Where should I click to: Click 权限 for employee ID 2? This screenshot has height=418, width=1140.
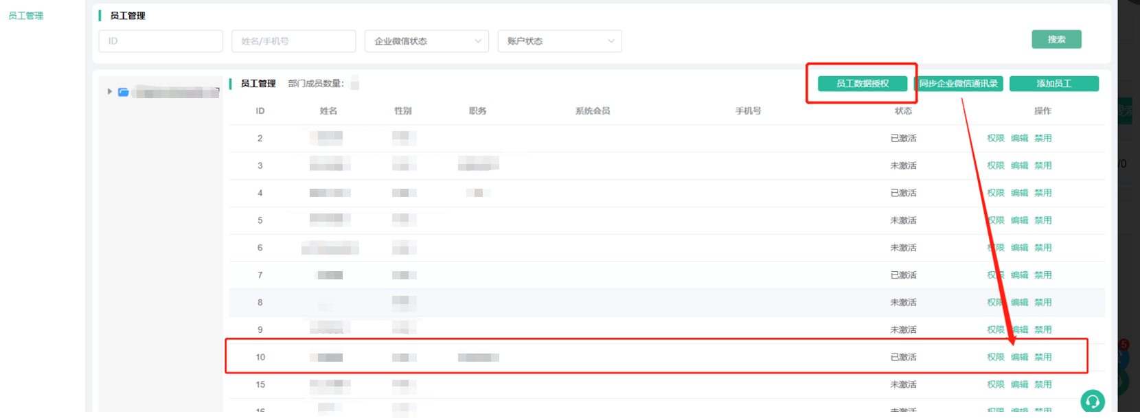[x=996, y=138]
